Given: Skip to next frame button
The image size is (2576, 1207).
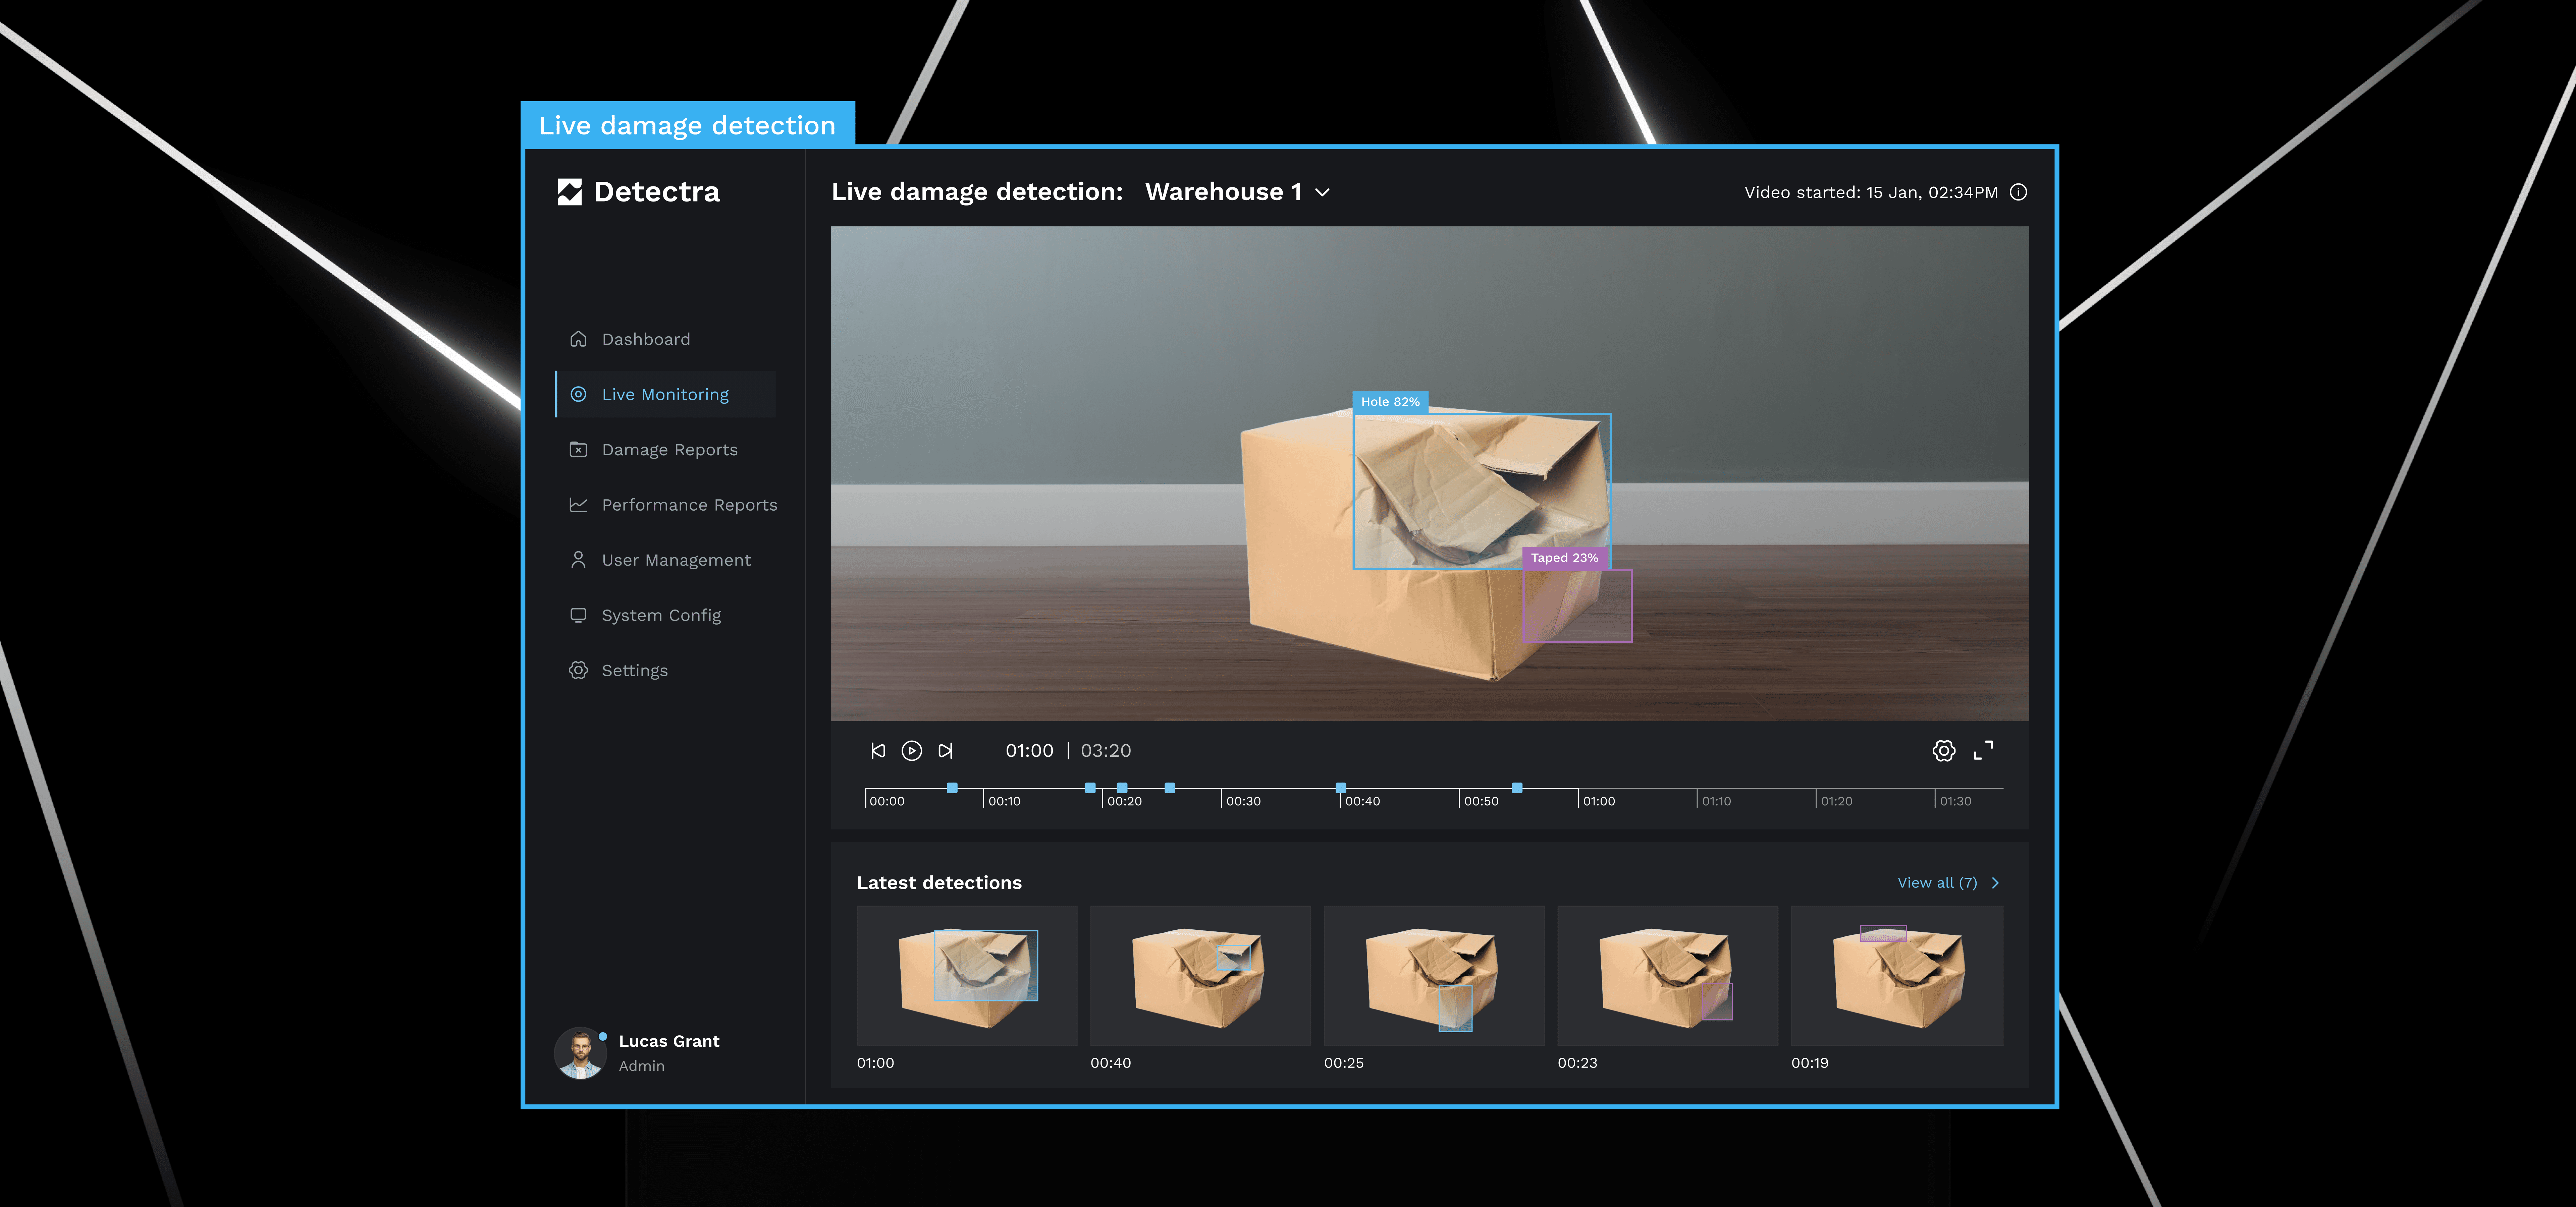Looking at the screenshot, I should click(x=945, y=750).
